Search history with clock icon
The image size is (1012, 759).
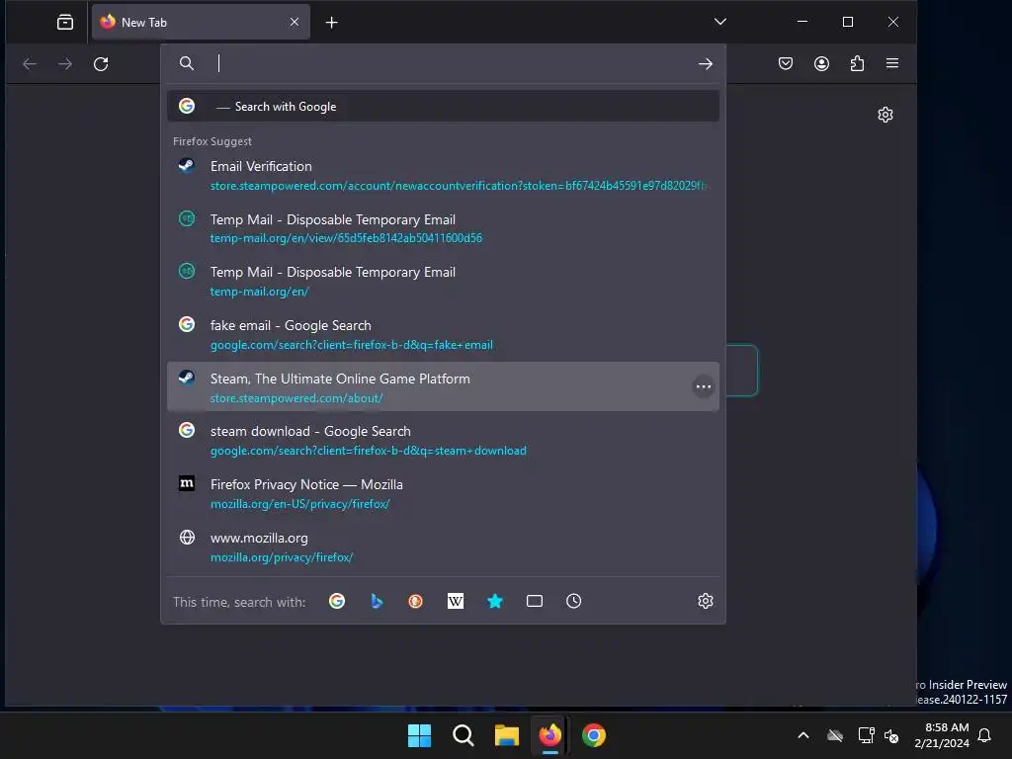coord(574,602)
